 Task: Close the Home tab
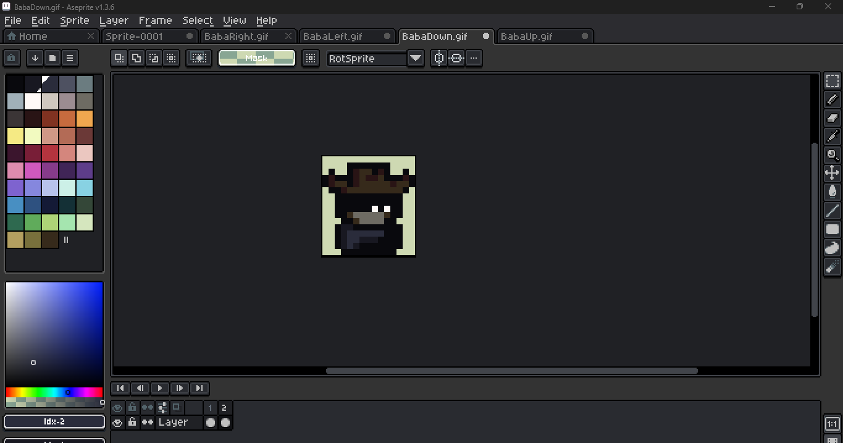pos(91,36)
